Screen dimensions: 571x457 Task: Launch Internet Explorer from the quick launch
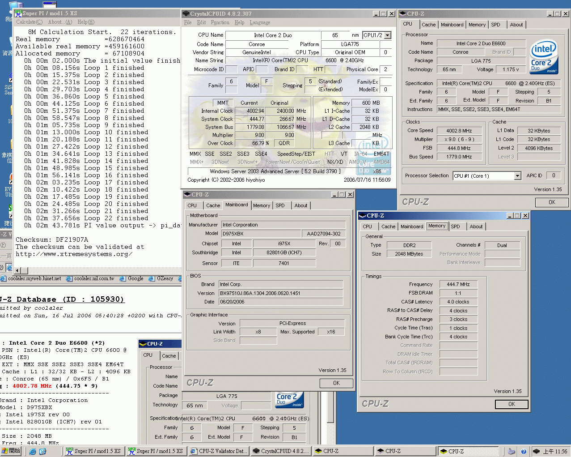point(33,451)
